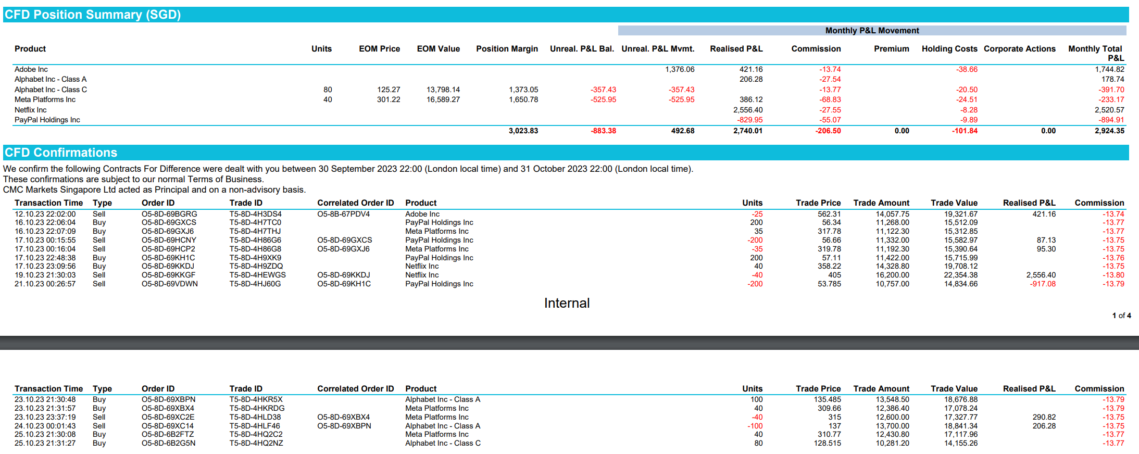Select trade amount 13,700.00
The image size is (1139, 454).
tap(892, 426)
